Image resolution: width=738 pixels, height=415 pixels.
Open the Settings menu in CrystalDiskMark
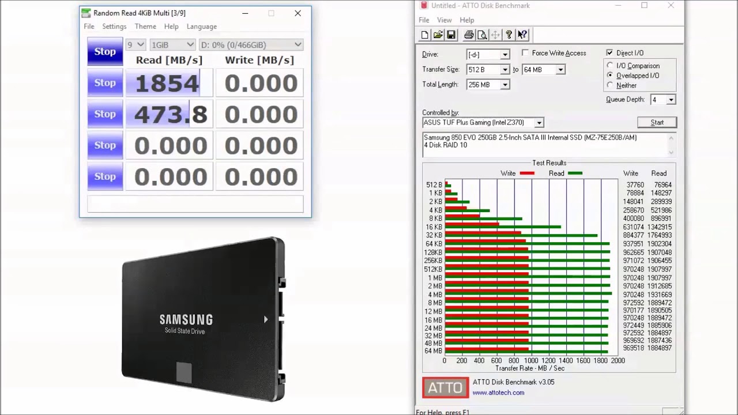pyautogui.click(x=114, y=27)
